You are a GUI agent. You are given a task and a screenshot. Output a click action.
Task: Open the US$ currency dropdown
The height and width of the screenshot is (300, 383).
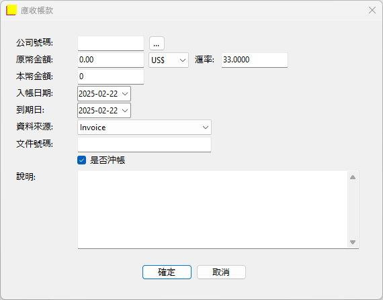pyautogui.click(x=169, y=60)
